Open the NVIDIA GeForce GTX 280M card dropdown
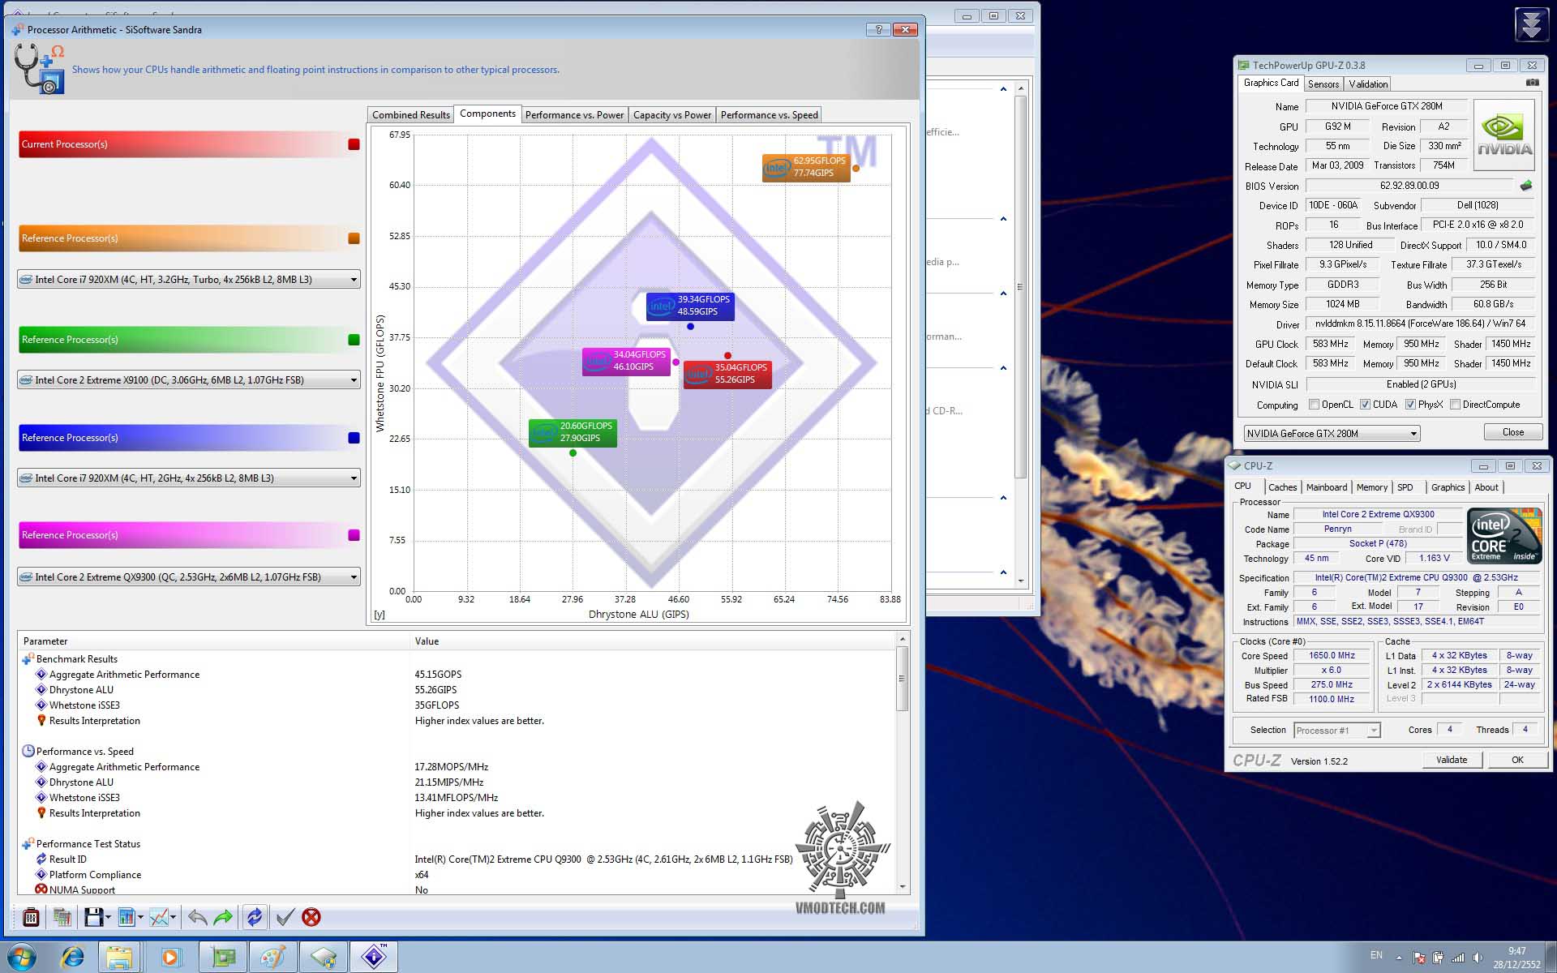This screenshot has width=1557, height=973. point(1413,434)
